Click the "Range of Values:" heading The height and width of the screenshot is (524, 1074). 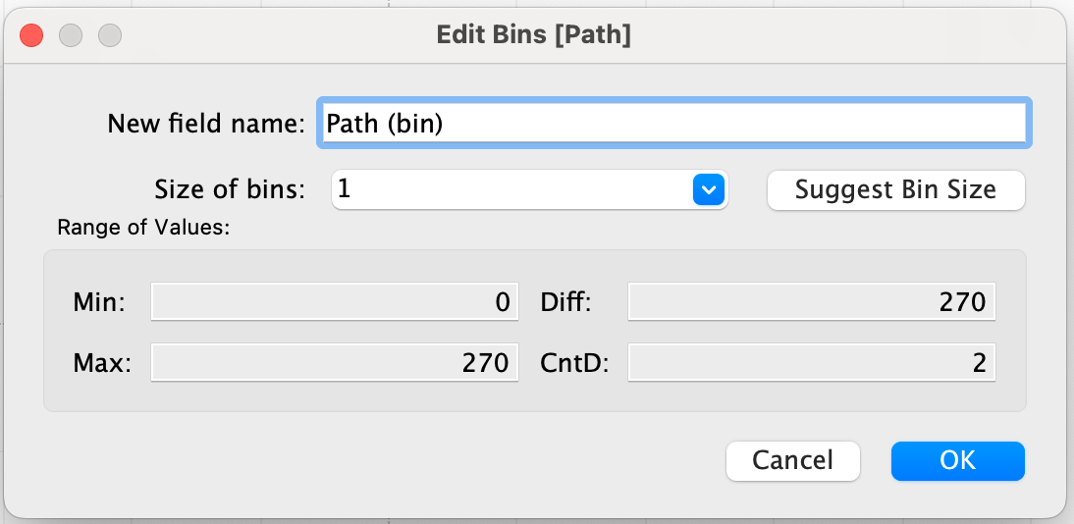143,228
